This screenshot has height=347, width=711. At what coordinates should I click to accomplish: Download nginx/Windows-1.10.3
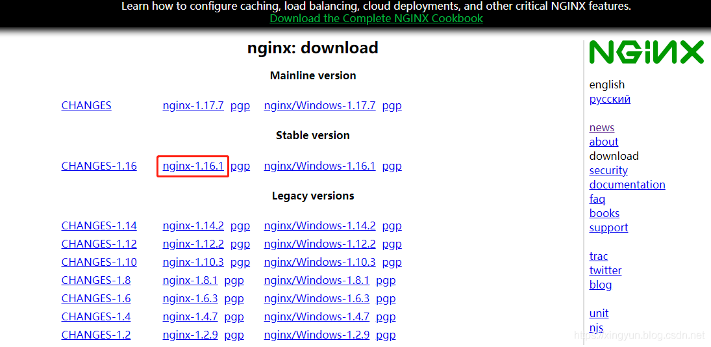point(319,262)
